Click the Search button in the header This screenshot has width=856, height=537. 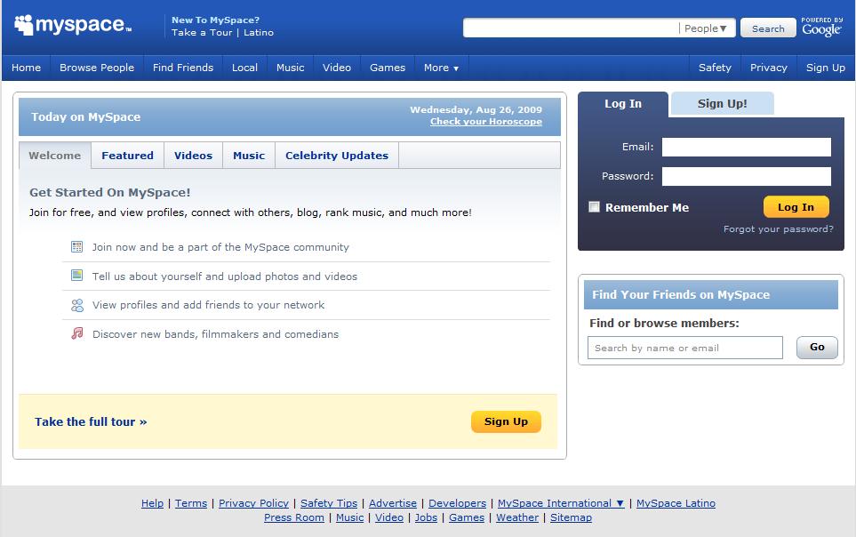point(768,28)
